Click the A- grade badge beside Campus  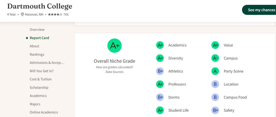click(215, 58)
